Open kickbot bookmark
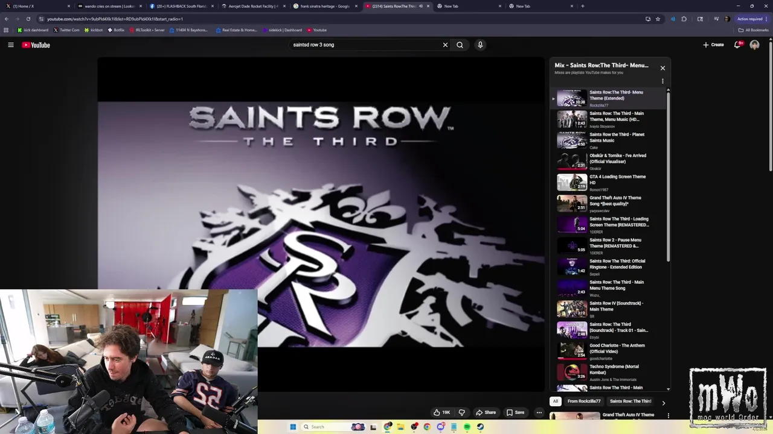 [x=94, y=30]
